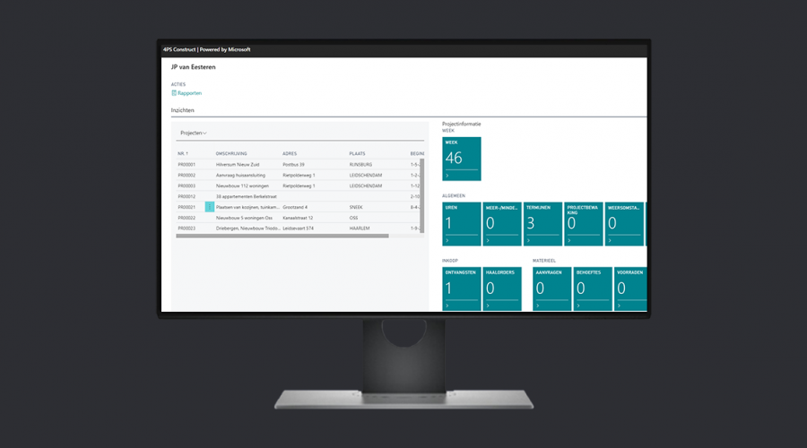The height and width of the screenshot is (448, 807).
Task: Click place 'HAARLEM'
Action: tap(360, 228)
